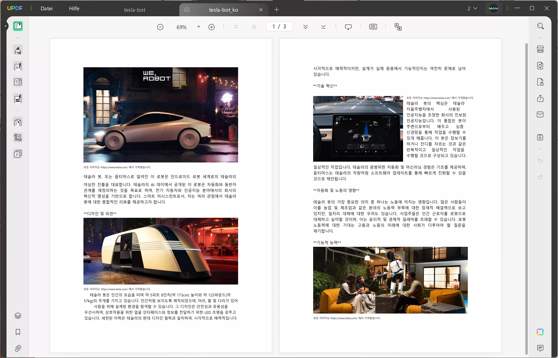
Task: Open the Hilfe menu
Action: pyautogui.click(x=74, y=8)
